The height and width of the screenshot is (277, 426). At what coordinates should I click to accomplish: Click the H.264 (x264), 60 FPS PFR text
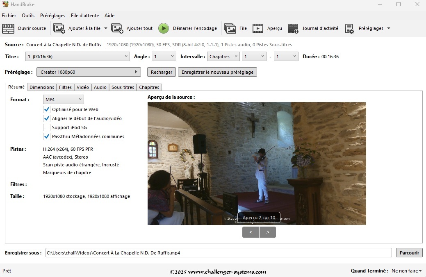tap(68, 149)
